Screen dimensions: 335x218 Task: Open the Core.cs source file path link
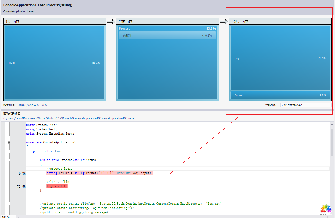[x=69, y=118]
